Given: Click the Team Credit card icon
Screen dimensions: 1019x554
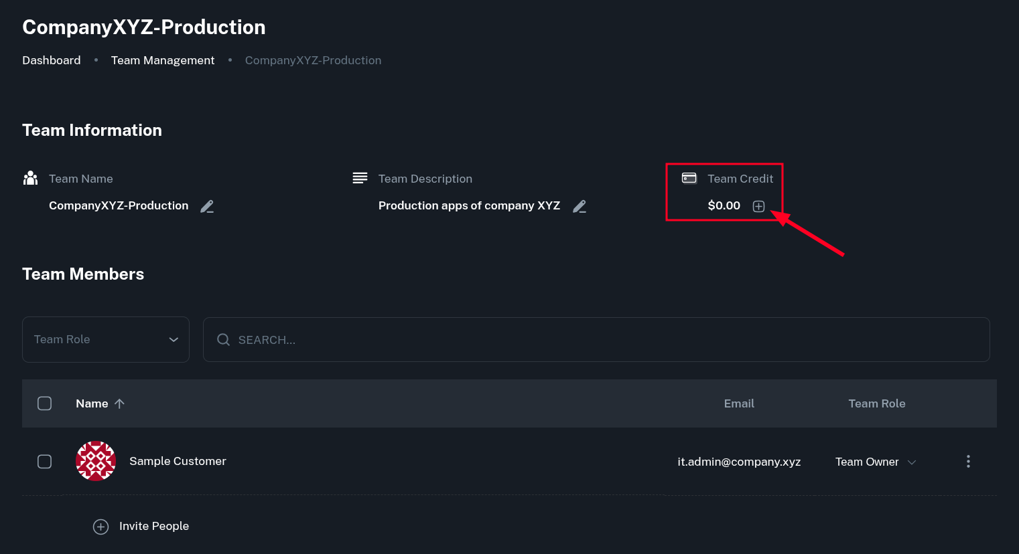Looking at the screenshot, I should 689,178.
